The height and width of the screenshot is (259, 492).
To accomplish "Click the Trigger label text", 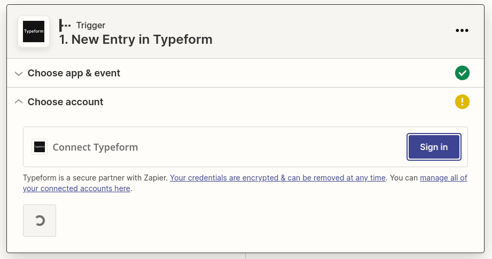I will 91,26.
